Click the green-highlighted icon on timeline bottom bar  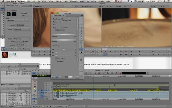[42, 107]
